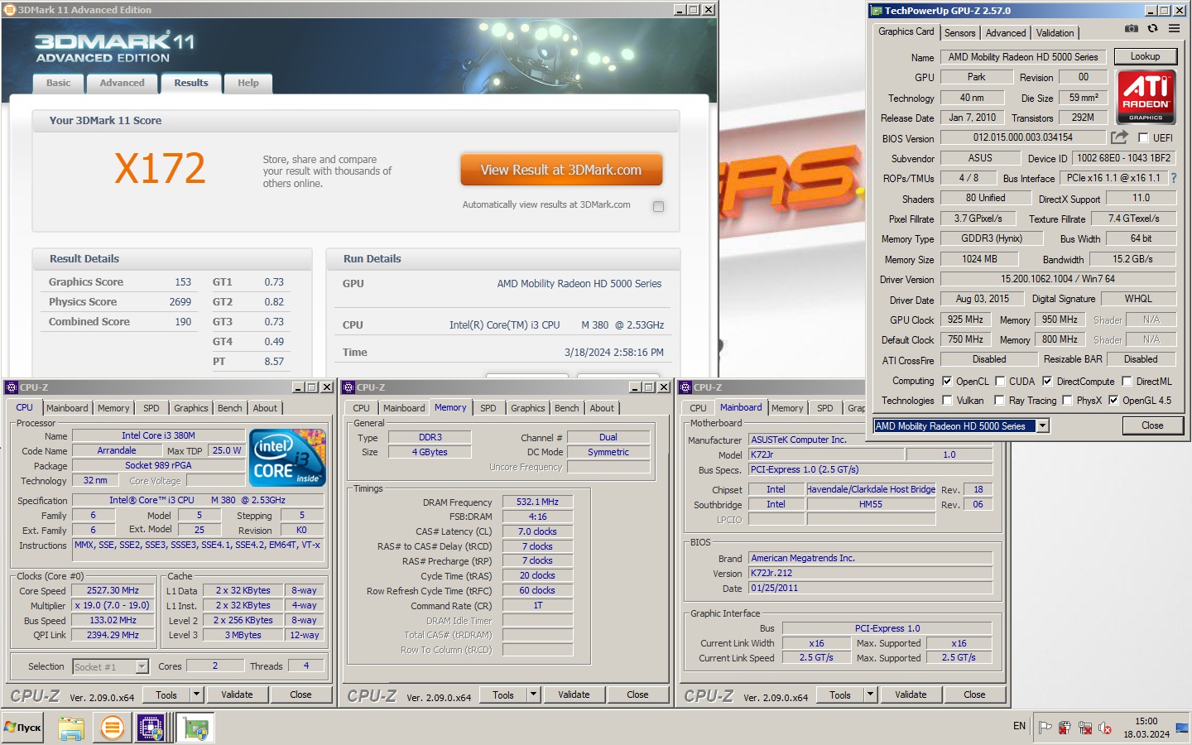The image size is (1192, 745).
Task: Click the GPU-Z title bar icon
Action: coord(877,11)
